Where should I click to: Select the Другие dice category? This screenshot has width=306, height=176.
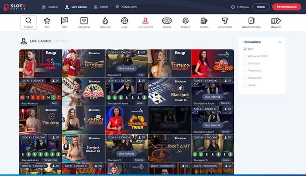coord(275,23)
